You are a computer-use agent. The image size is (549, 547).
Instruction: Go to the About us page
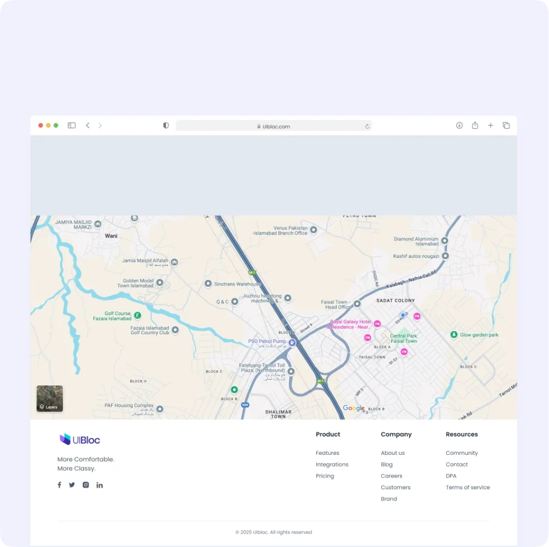point(392,453)
